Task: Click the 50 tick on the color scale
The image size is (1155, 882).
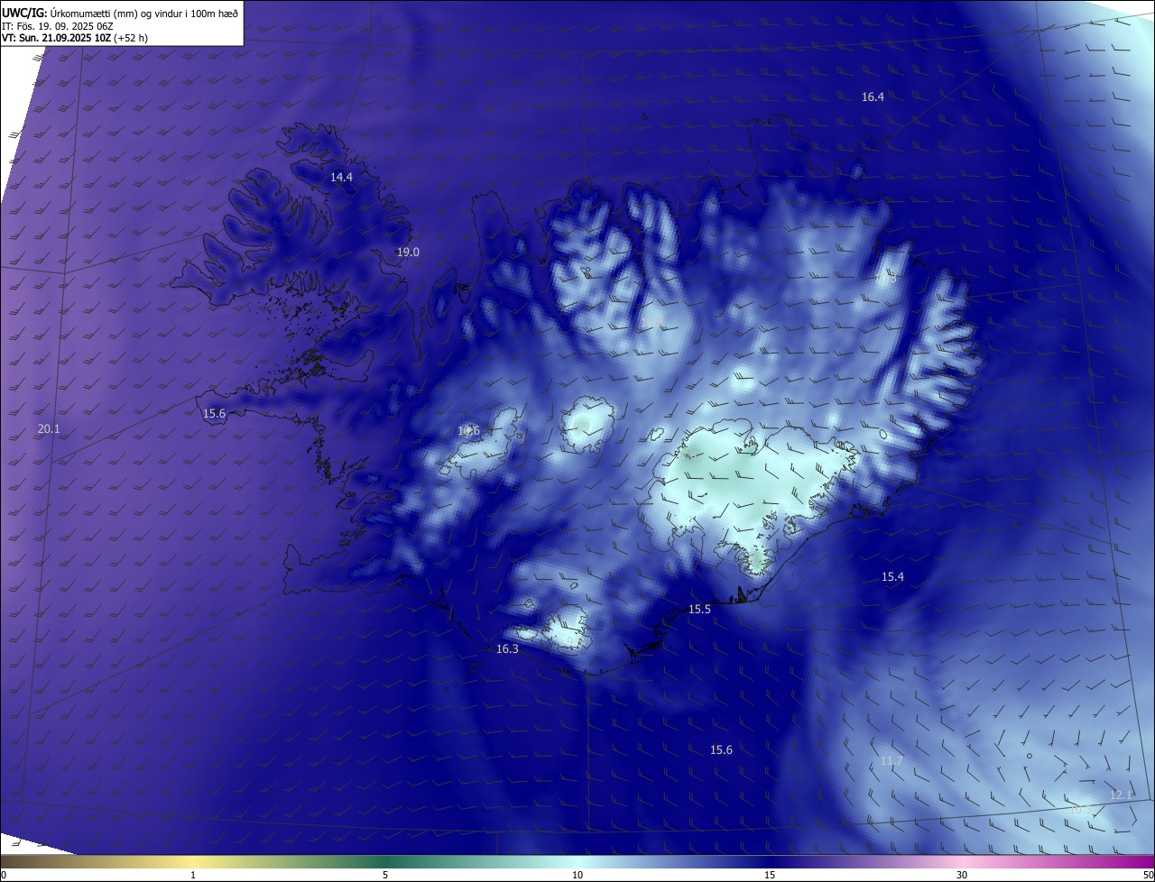Action: (x=1148, y=875)
